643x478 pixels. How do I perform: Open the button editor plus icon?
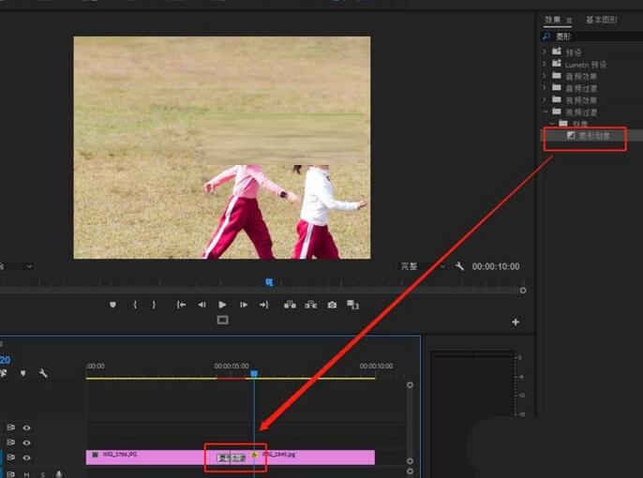click(x=516, y=322)
